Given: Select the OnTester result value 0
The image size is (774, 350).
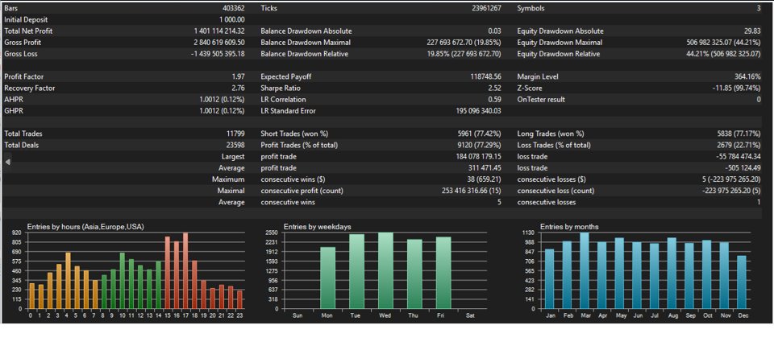Looking at the screenshot, I should [x=759, y=100].
